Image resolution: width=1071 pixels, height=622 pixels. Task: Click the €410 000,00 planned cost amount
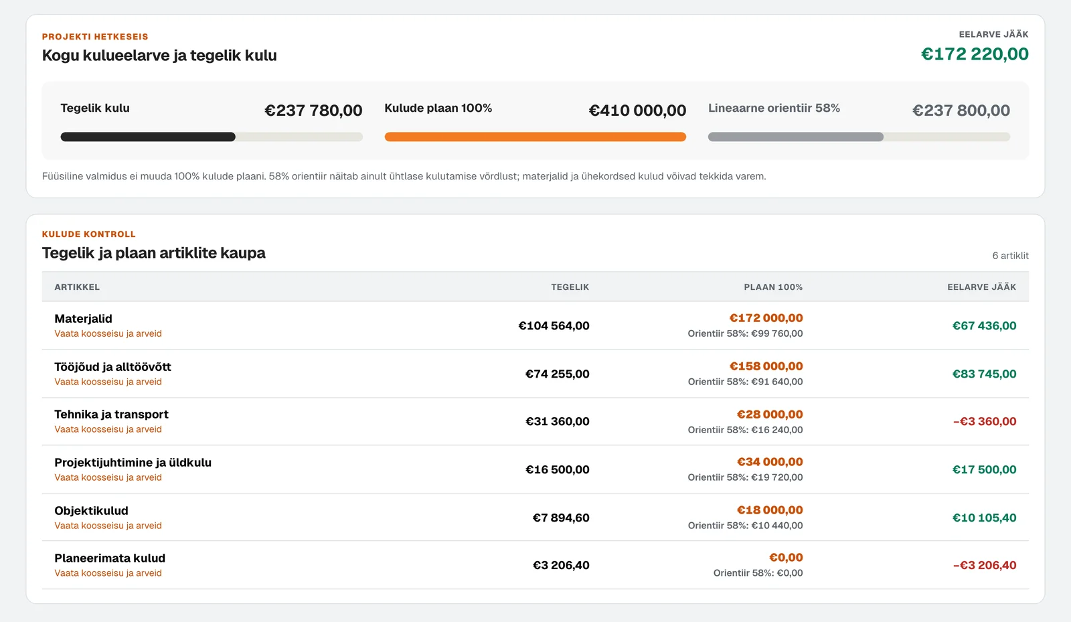[x=637, y=110]
